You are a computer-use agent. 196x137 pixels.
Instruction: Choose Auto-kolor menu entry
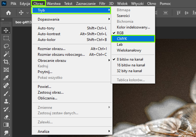72,40
